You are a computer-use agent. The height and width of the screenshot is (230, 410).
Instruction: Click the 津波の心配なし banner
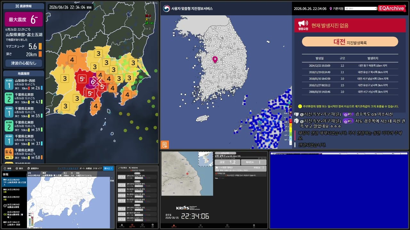coord(24,63)
